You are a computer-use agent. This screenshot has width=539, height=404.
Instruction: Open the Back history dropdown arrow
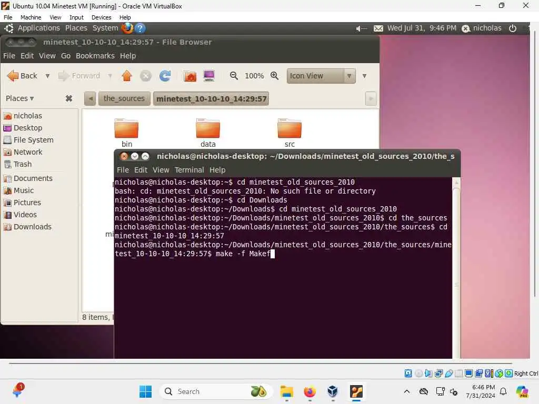click(47, 76)
